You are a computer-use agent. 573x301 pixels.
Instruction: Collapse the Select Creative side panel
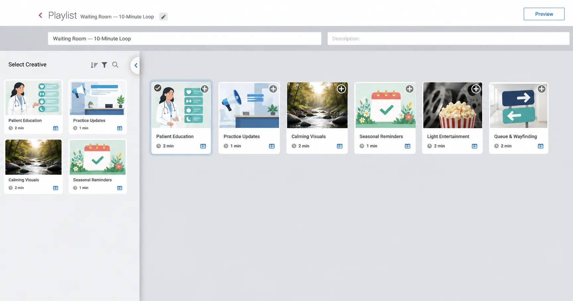point(136,65)
